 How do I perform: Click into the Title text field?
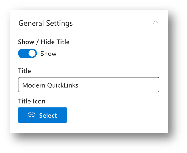tap(88, 85)
